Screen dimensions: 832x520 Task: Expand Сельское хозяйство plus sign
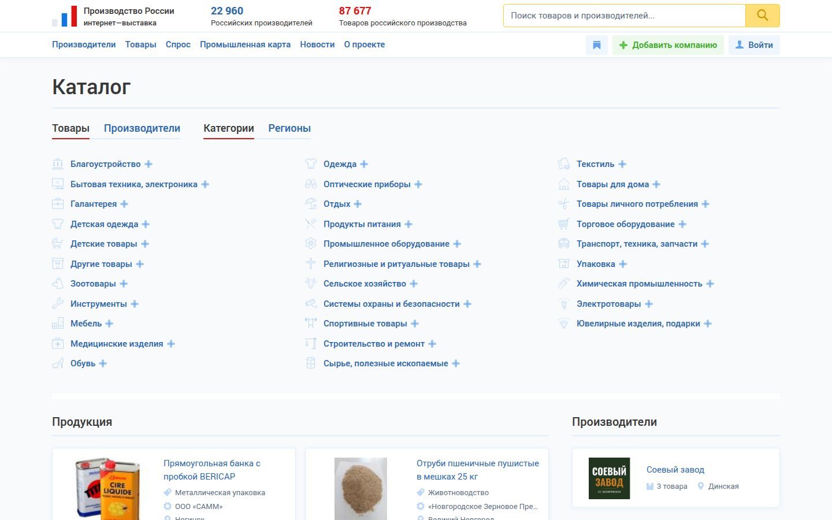(414, 284)
